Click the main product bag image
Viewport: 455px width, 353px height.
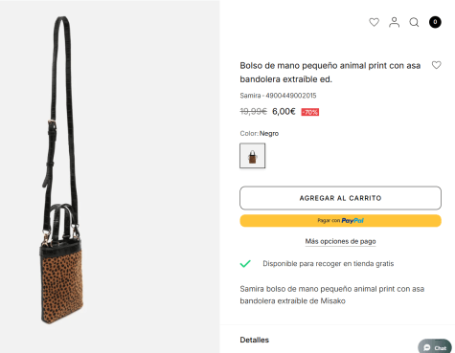62,170
